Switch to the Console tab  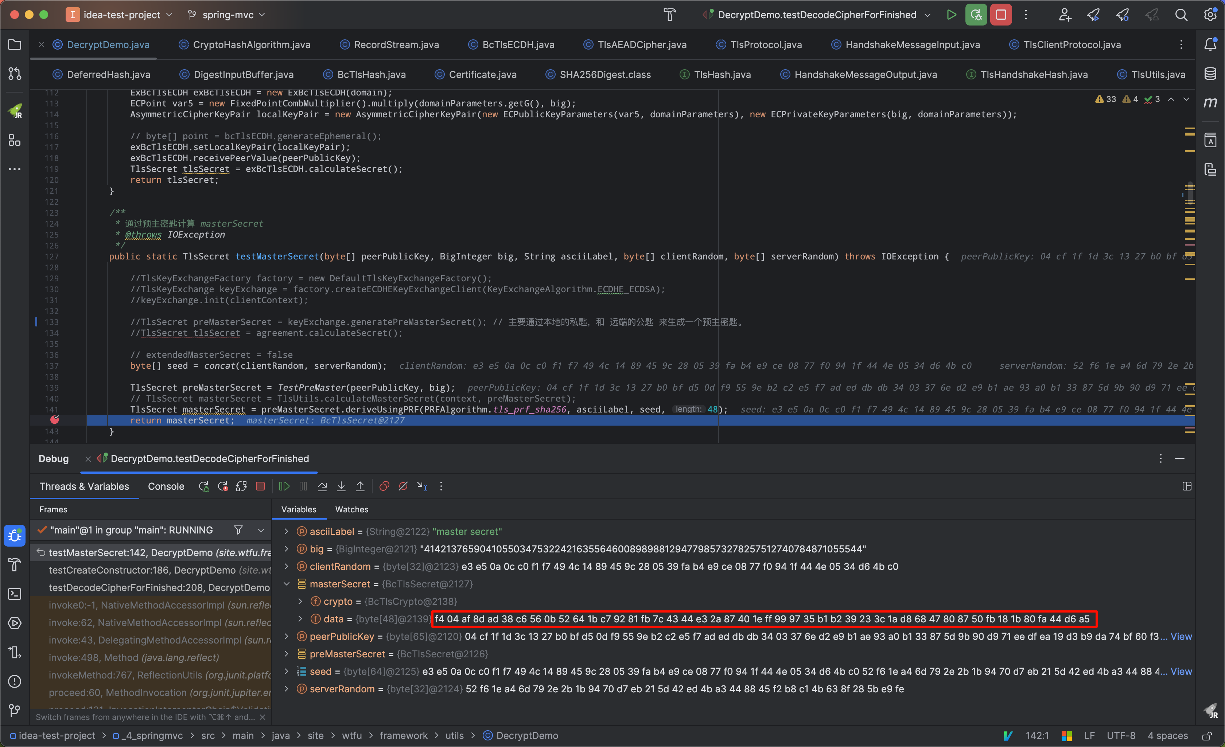click(x=166, y=486)
